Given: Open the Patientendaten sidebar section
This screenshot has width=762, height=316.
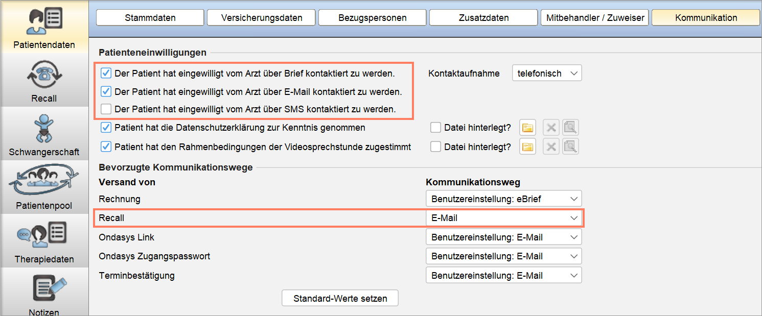Looking at the screenshot, I should pos(44,27).
